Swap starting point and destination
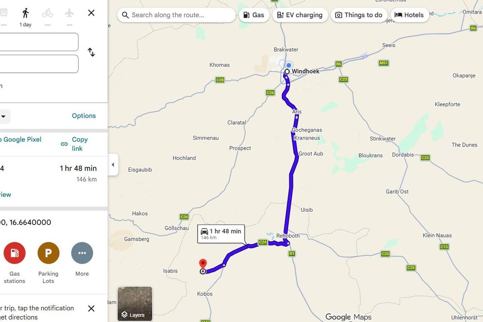Screen dimensions: 483x322 pyautogui.click(x=91, y=52)
